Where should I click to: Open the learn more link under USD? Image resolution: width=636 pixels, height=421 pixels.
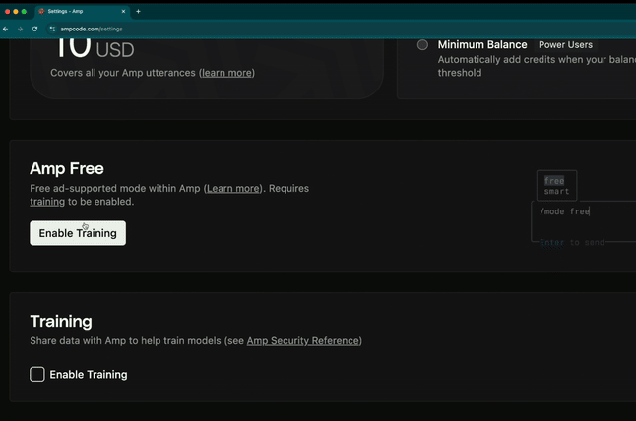226,73
